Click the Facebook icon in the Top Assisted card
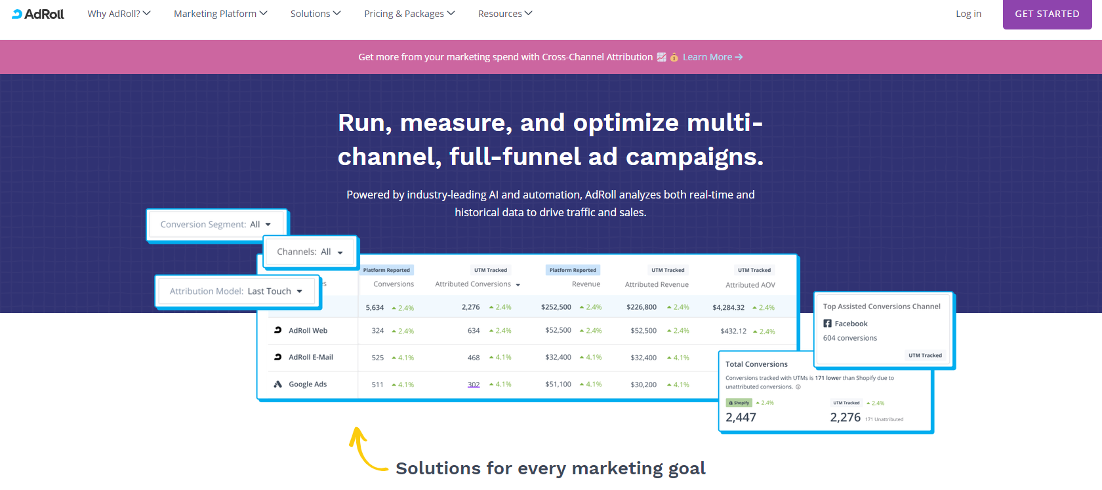The height and width of the screenshot is (490, 1102). coord(828,324)
